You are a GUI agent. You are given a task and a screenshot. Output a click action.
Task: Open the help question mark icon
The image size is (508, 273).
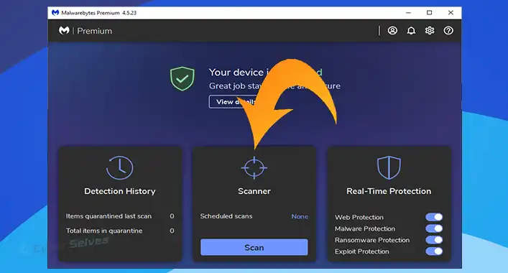(448, 31)
